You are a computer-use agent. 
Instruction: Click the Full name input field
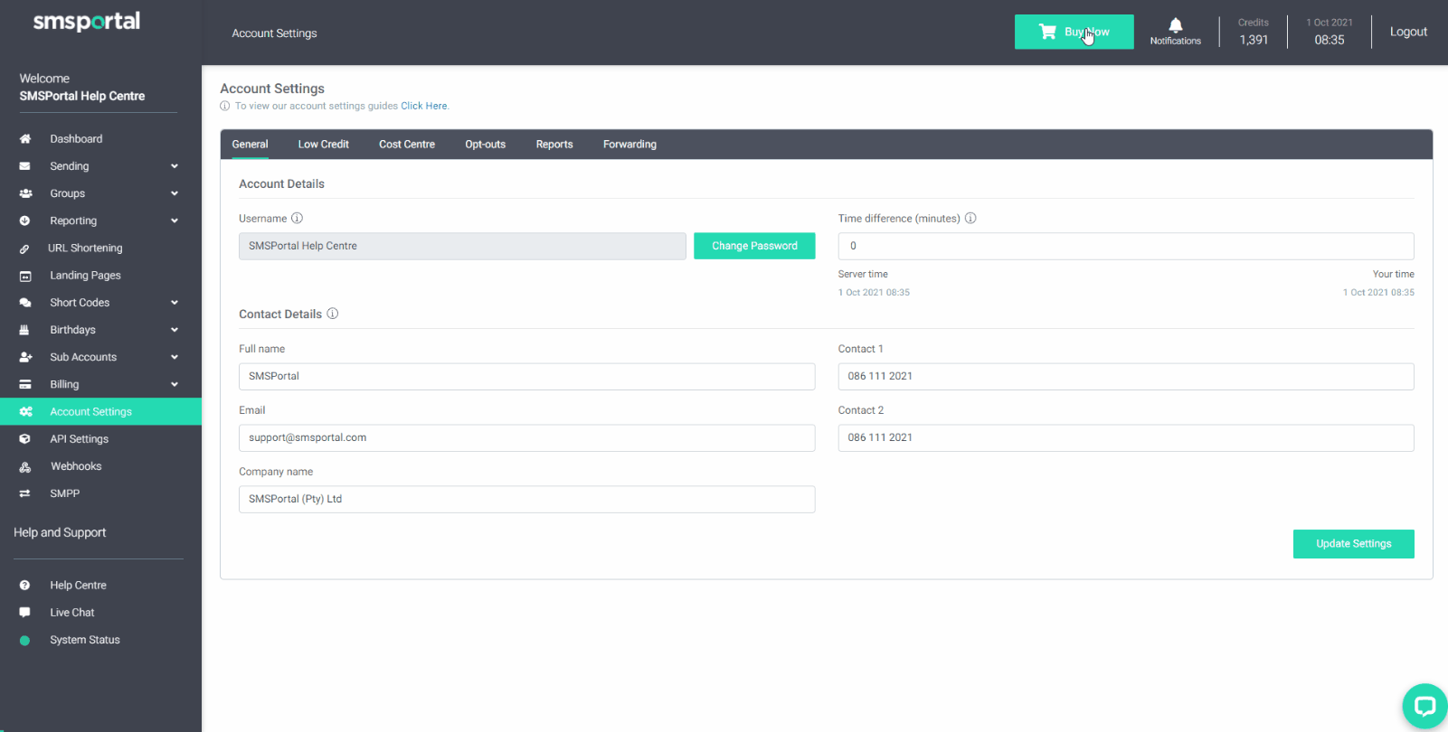[526, 376]
